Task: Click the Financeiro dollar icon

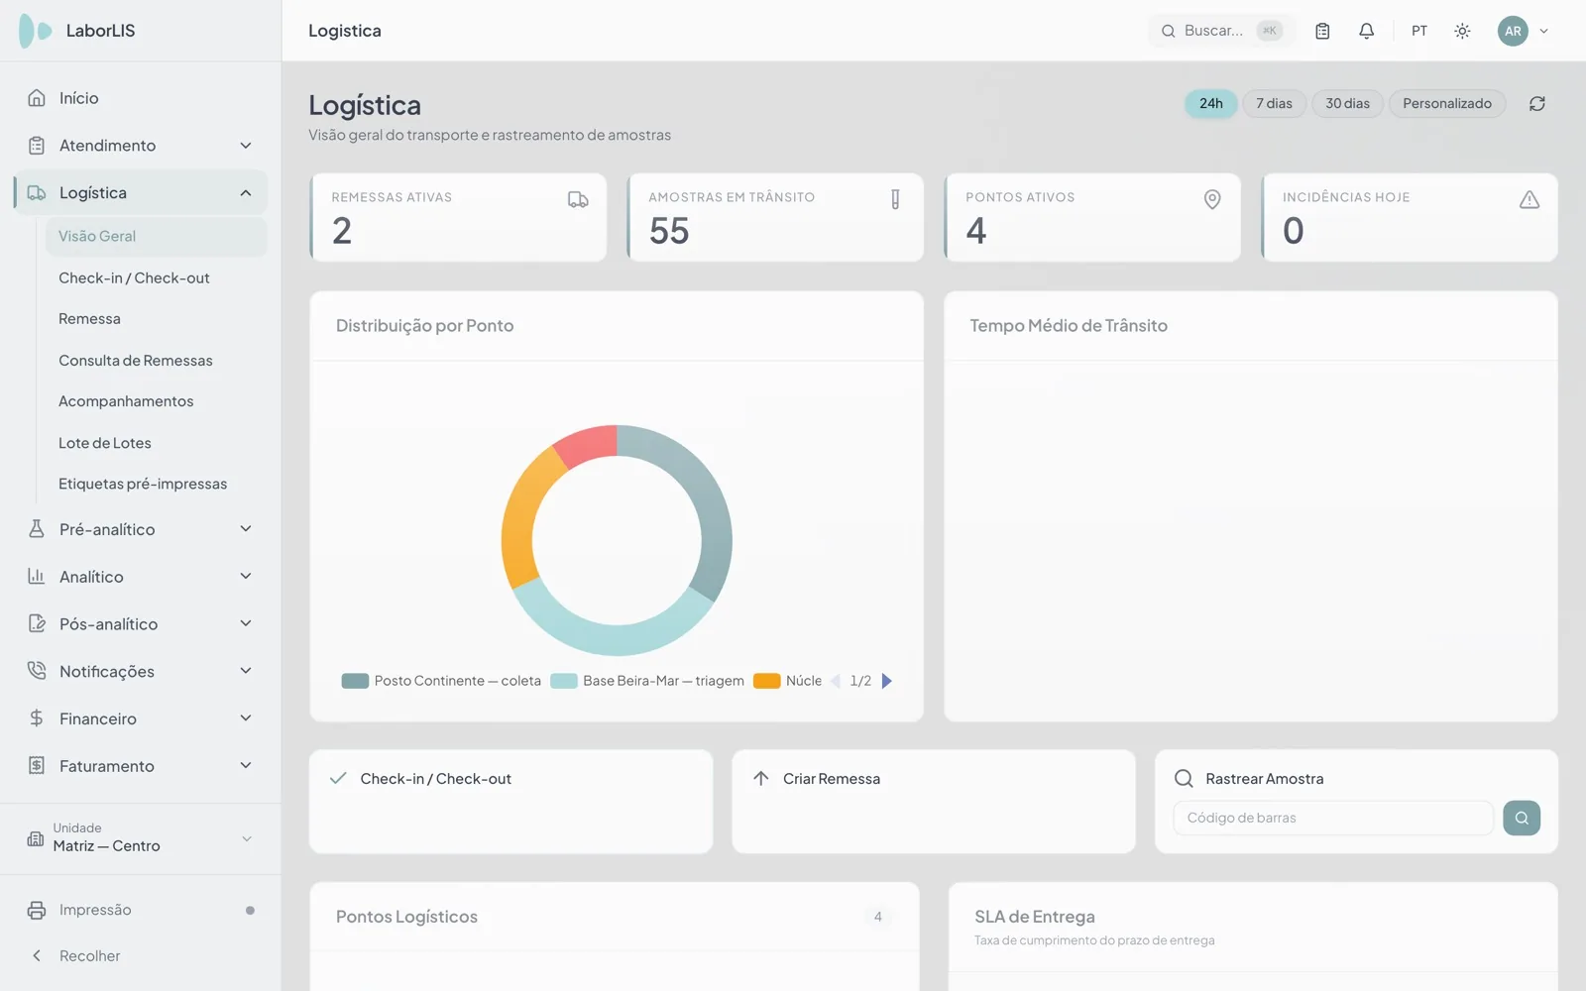Action: tap(37, 718)
